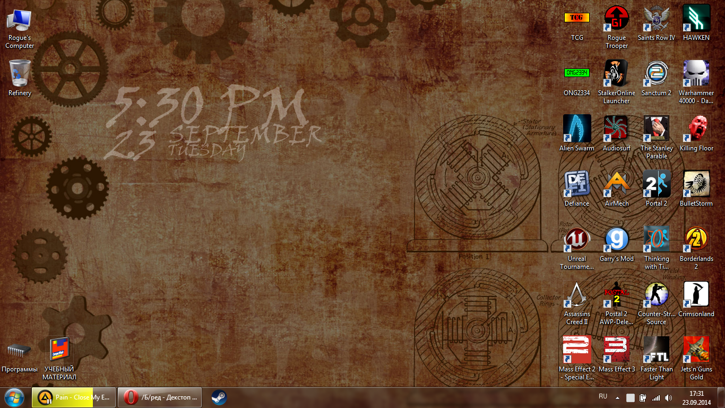Select the Rogue's Computer desktop icon
Viewport: 725px width, 408px height.
point(20,29)
